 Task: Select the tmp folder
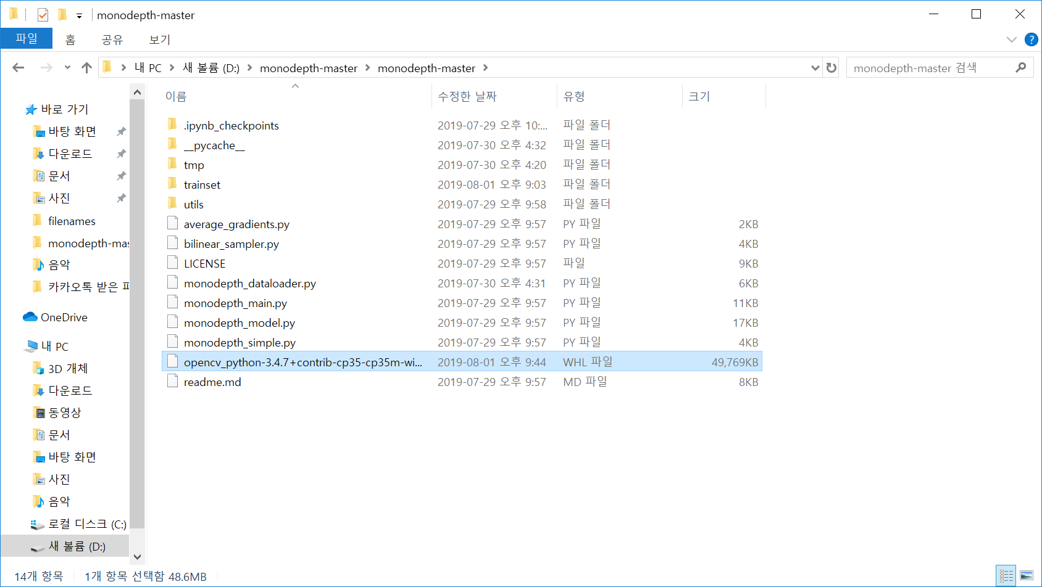(194, 165)
